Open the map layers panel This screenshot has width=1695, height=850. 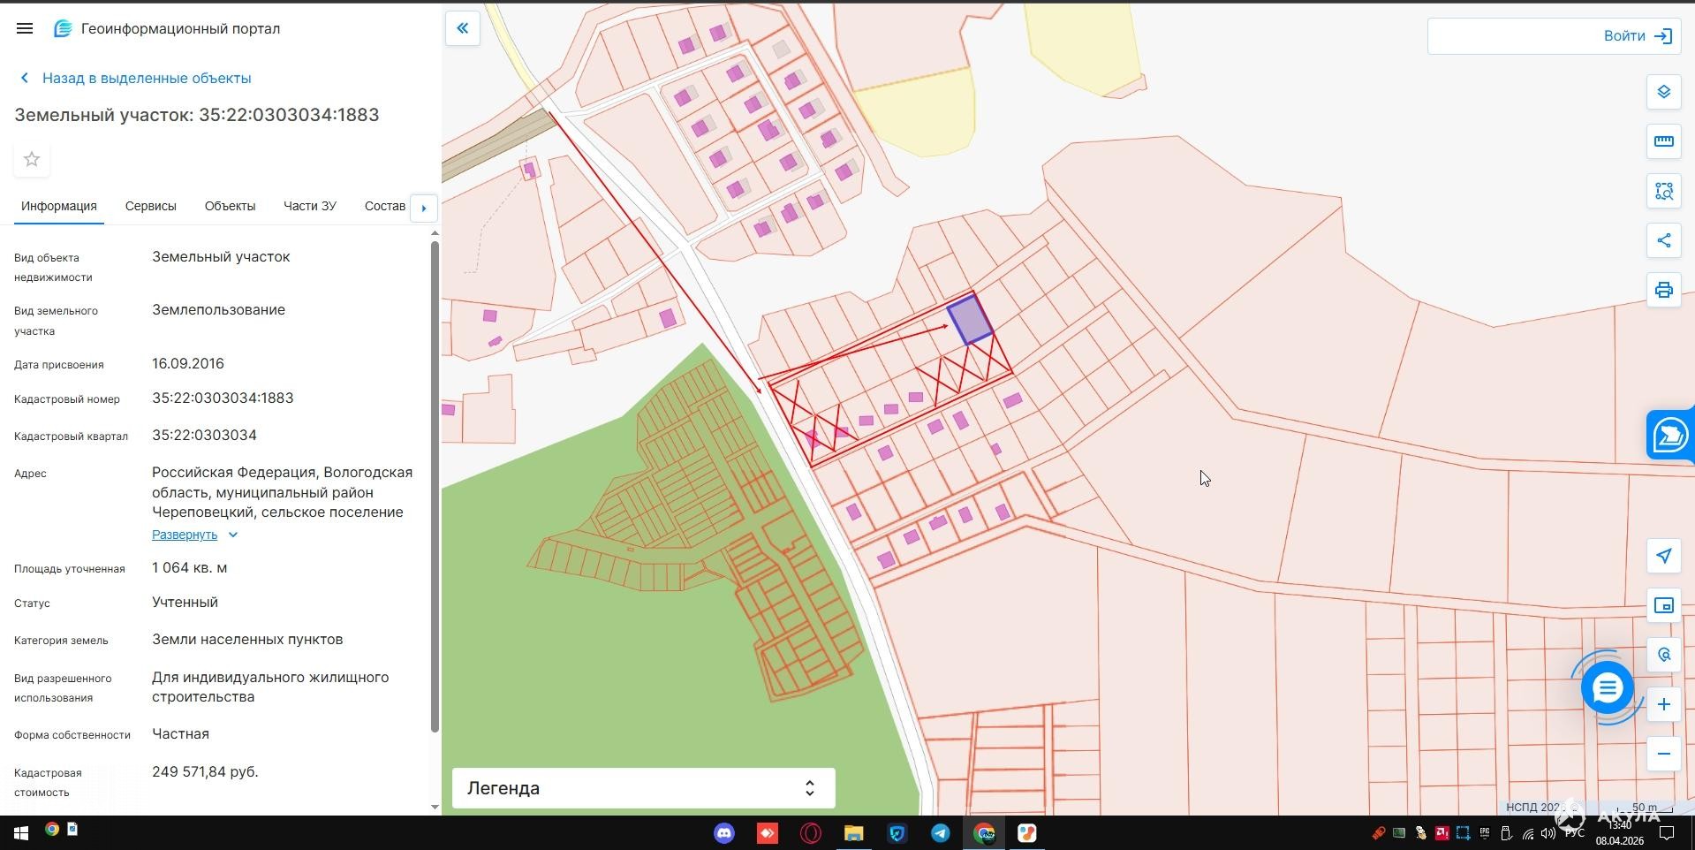[x=1663, y=92]
